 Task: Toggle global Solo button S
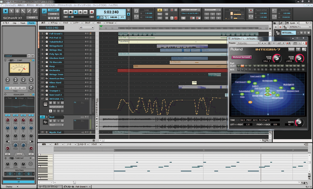click(166, 10)
